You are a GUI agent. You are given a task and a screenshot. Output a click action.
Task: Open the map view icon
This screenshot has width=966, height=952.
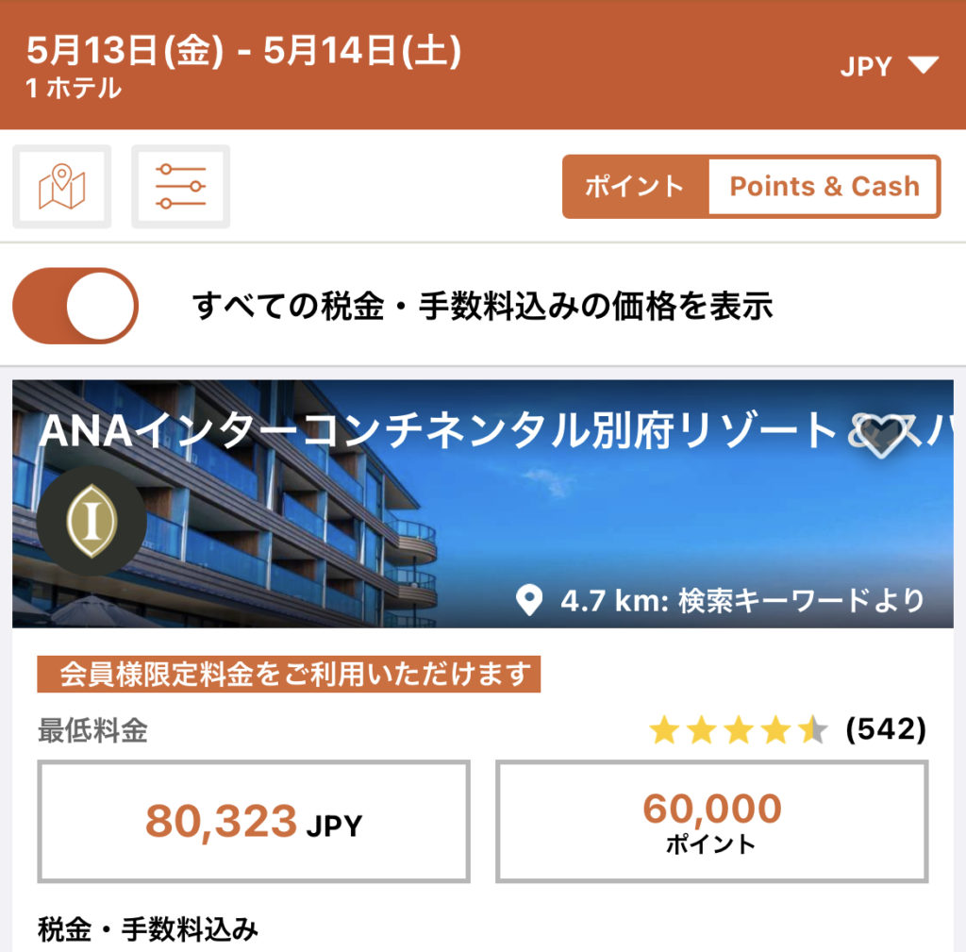[62, 187]
